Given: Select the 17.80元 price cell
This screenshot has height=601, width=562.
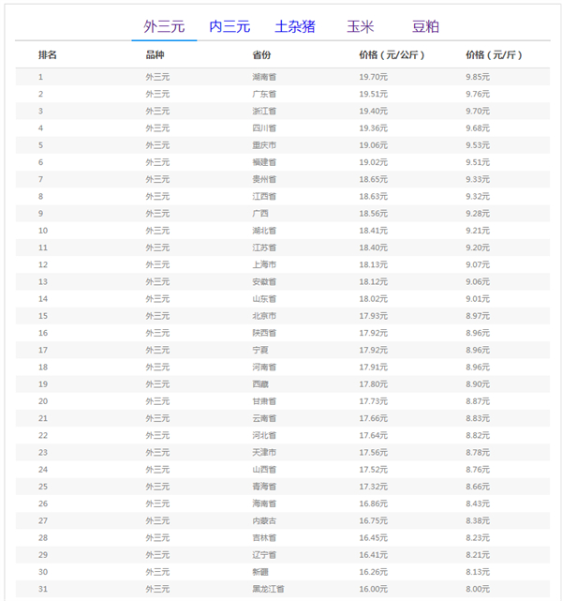Looking at the screenshot, I should point(374,384).
